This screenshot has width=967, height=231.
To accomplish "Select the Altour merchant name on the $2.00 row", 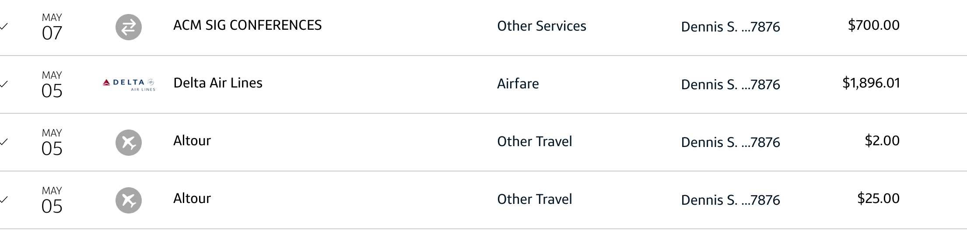I will tap(192, 141).
